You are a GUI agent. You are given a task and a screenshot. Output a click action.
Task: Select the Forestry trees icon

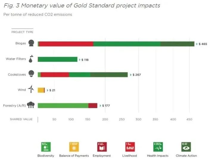click(31, 105)
